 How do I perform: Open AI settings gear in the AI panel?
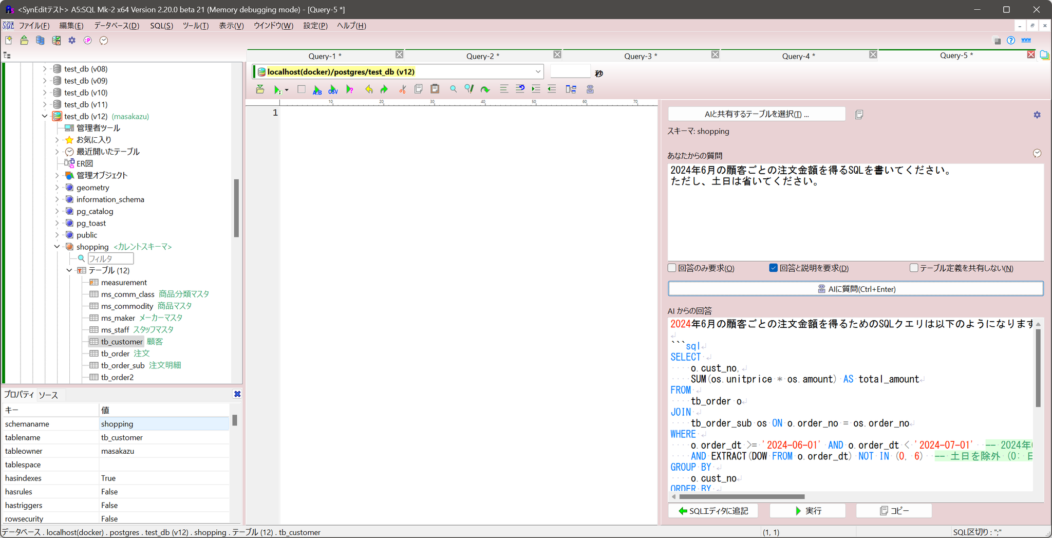1037,115
